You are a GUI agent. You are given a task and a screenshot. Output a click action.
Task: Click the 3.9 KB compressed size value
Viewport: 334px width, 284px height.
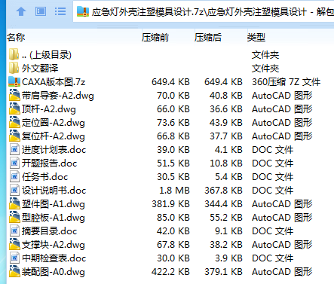[228, 258]
